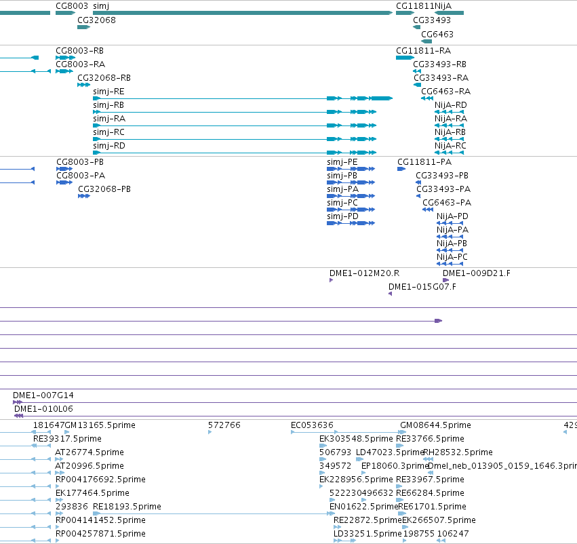Click the CG8003-PB protein label

[x=80, y=162]
